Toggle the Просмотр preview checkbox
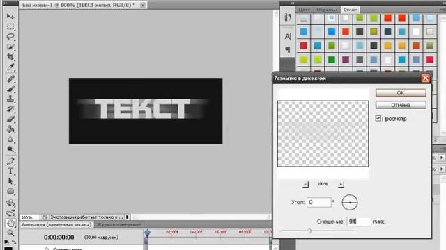 click(378, 118)
